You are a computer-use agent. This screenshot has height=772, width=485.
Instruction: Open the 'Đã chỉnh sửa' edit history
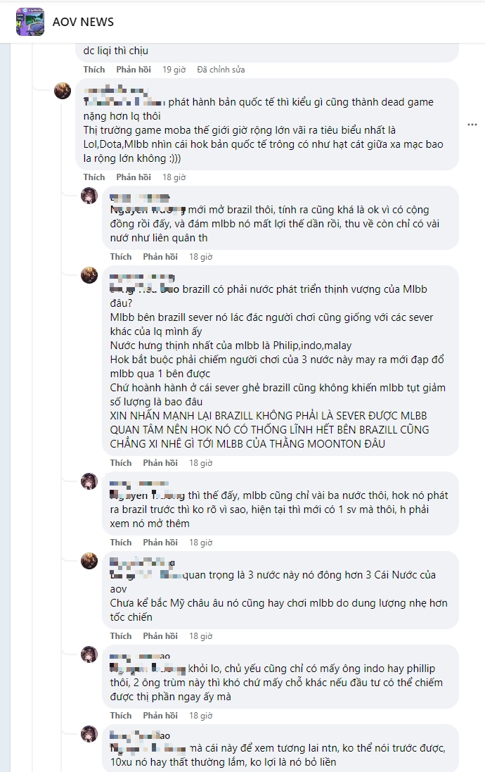[x=221, y=70]
